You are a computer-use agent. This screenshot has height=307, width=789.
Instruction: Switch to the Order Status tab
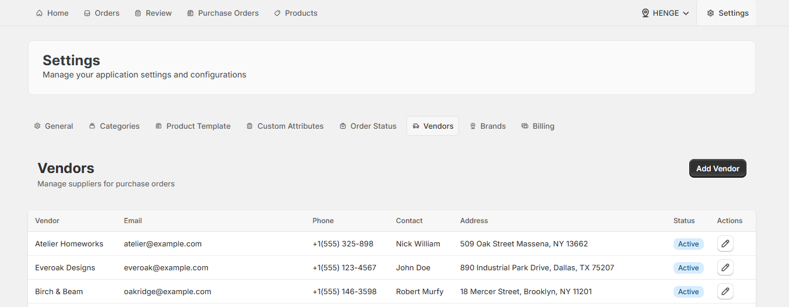tap(368, 126)
